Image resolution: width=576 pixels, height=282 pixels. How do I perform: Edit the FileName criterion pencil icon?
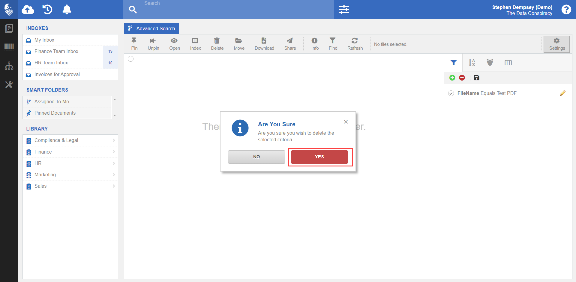562,93
